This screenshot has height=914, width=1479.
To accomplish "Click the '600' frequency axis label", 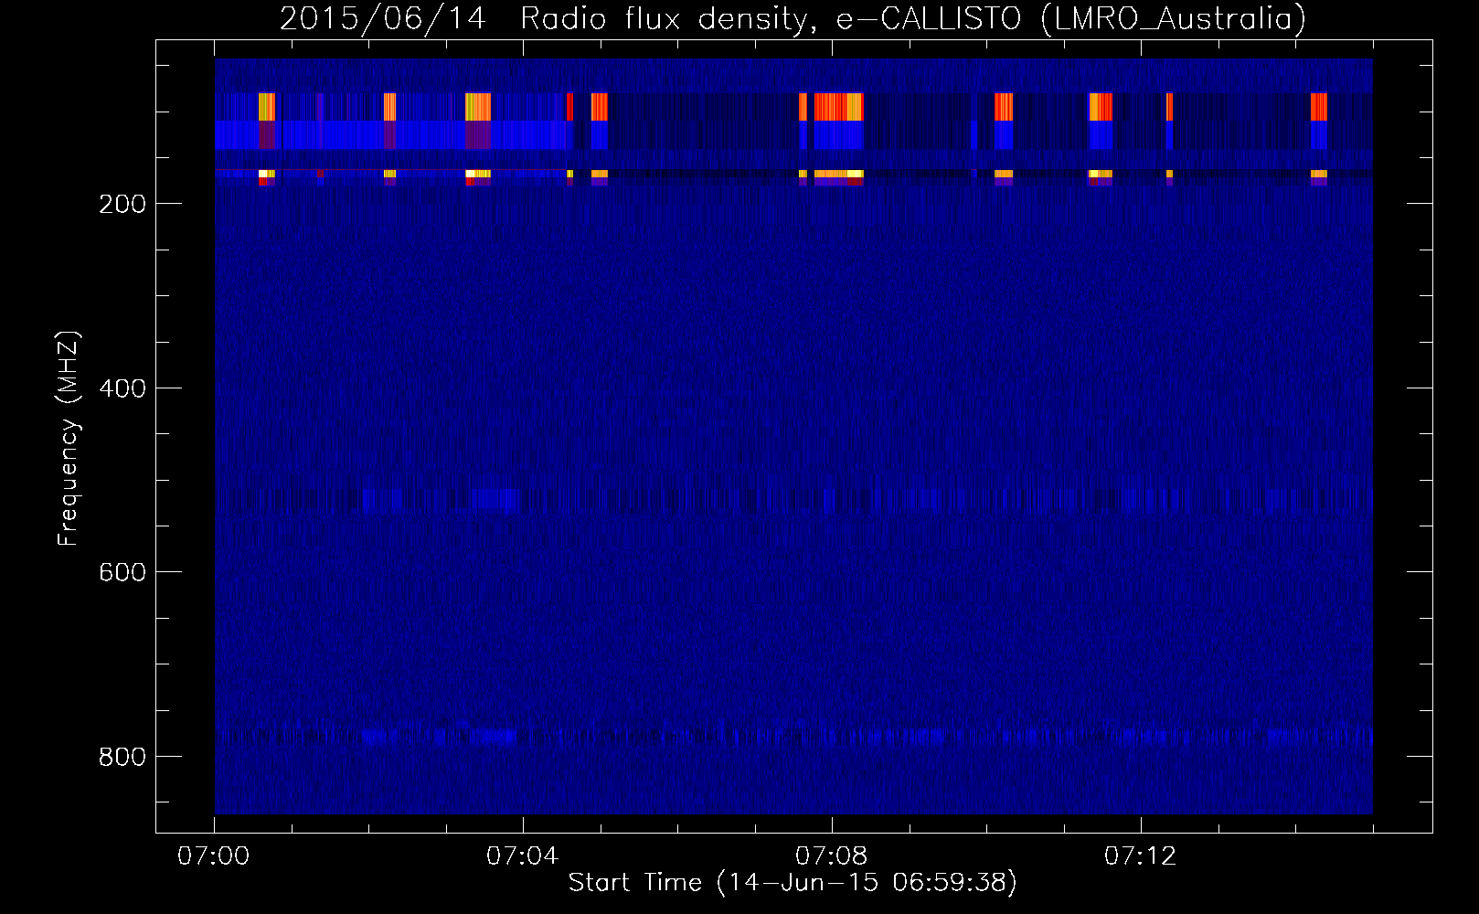I will click(122, 572).
